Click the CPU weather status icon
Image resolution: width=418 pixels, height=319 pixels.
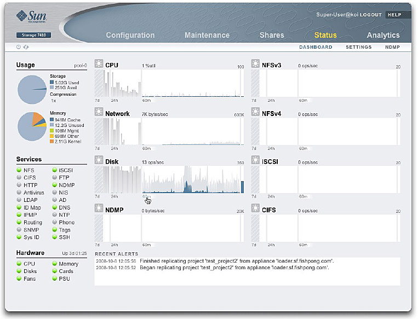[x=99, y=65]
